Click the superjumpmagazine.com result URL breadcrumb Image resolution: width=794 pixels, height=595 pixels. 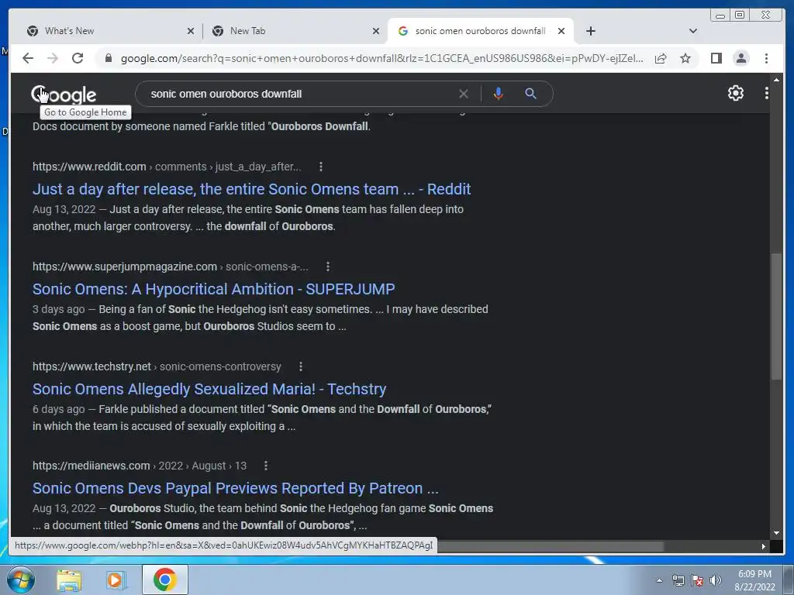tap(170, 267)
